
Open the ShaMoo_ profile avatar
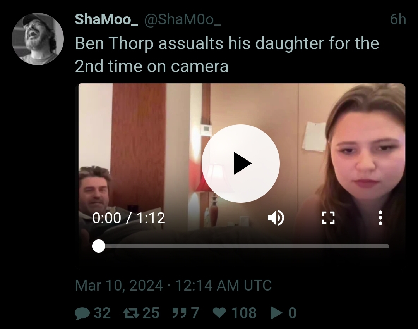[38, 39]
